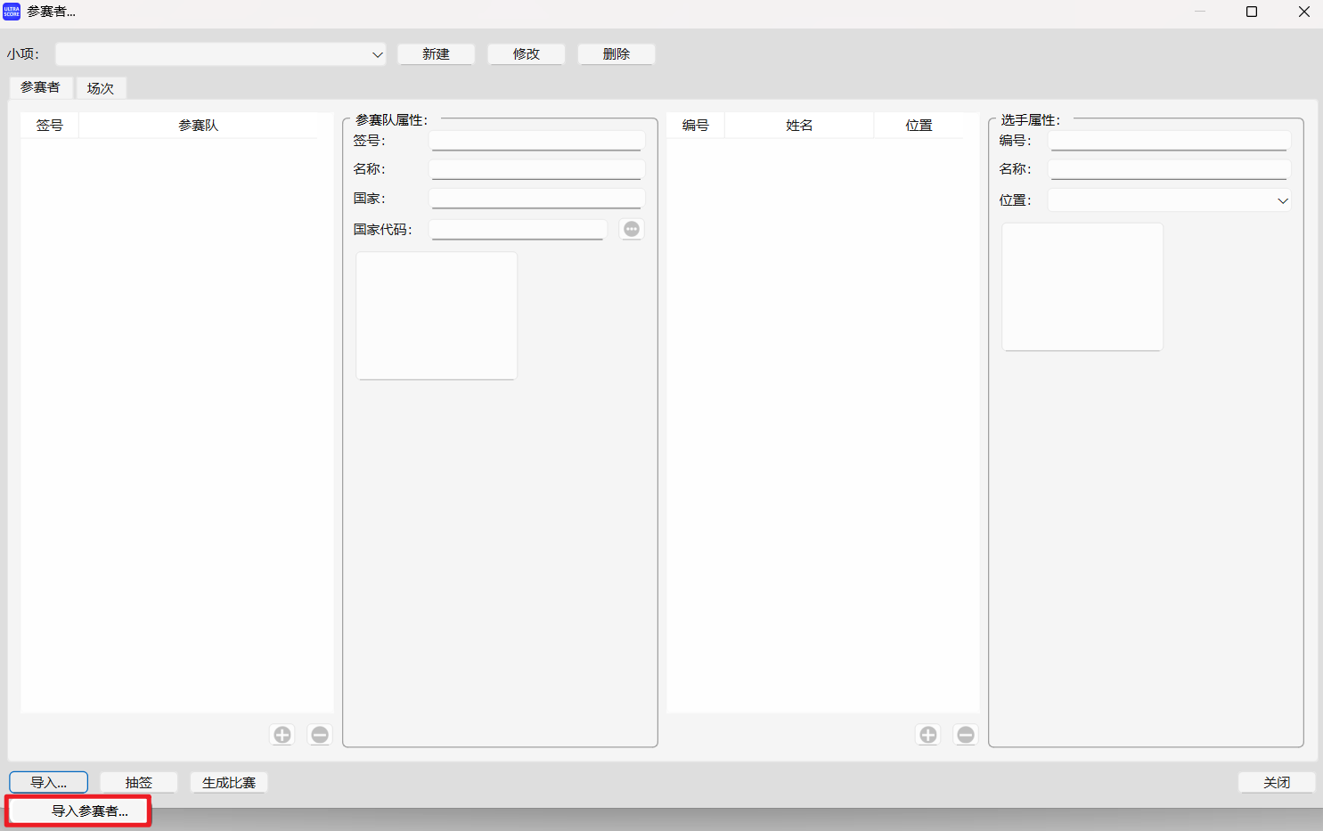Click the minus icon below the player list
The height and width of the screenshot is (831, 1323).
[965, 734]
